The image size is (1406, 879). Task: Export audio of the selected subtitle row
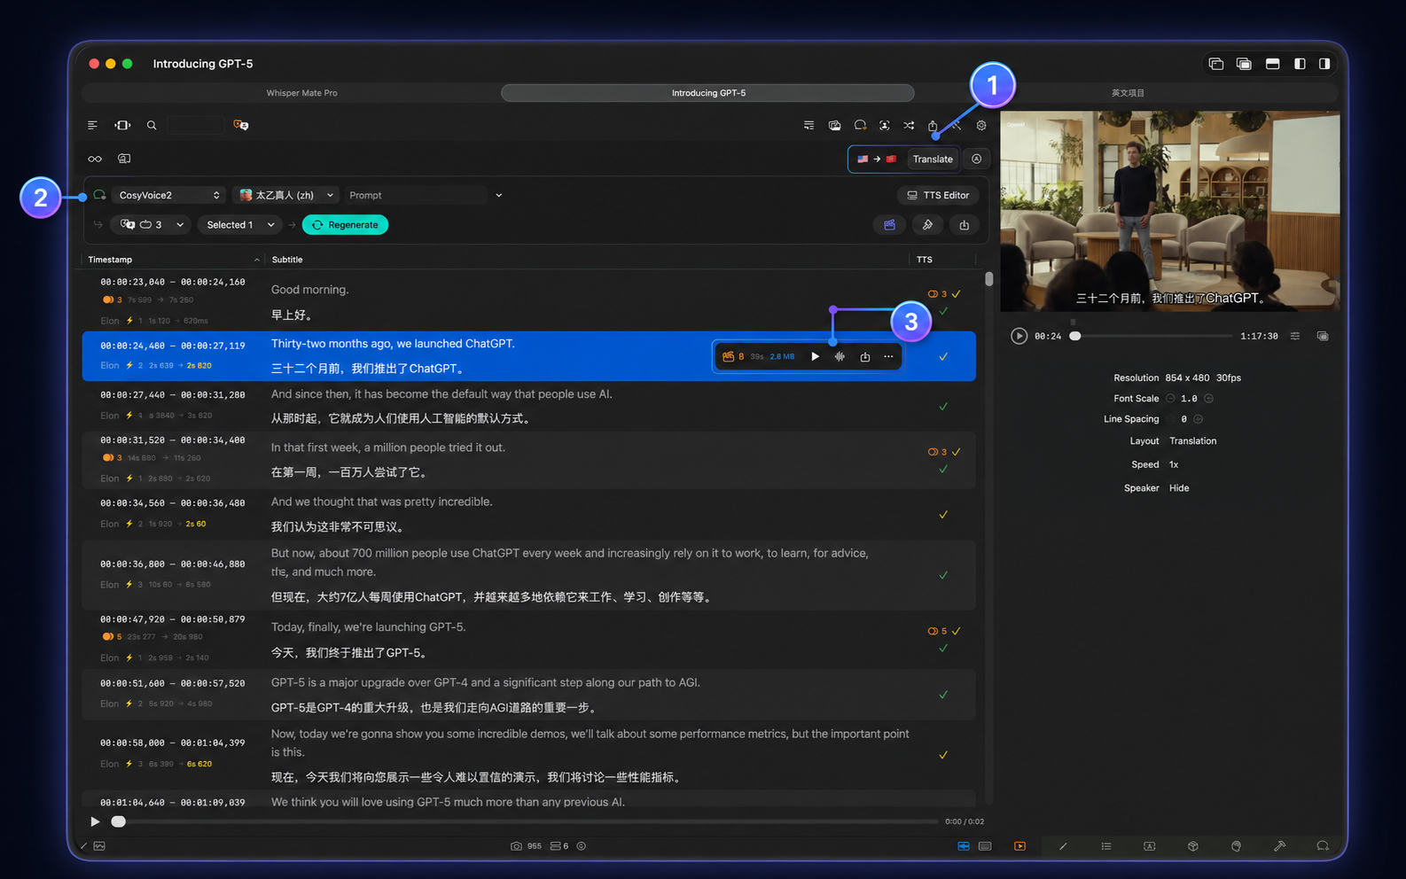(865, 356)
